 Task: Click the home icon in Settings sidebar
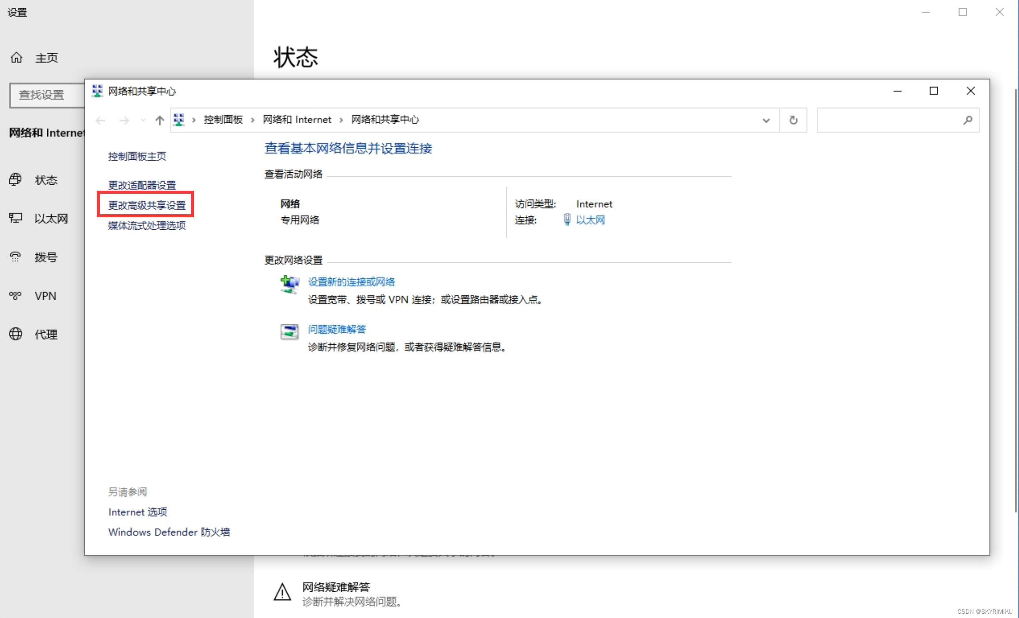16,58
